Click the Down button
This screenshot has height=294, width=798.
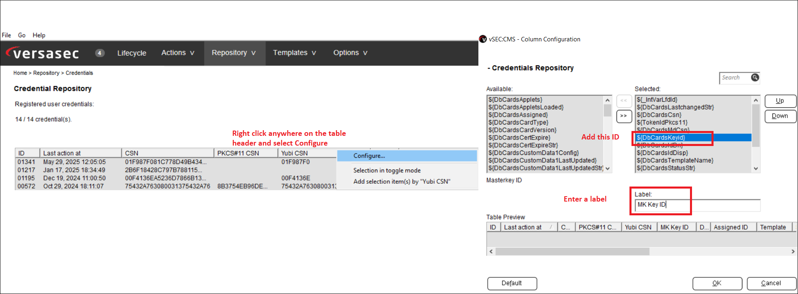coord(780,116)
